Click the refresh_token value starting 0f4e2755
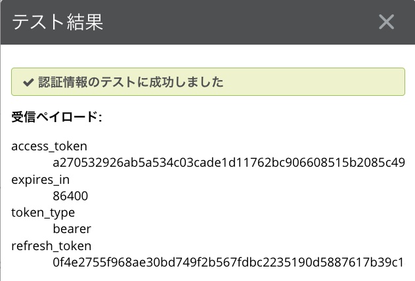 click(x=229, y=263)
